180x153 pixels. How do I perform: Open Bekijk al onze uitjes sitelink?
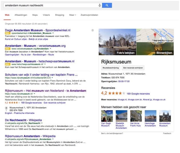38,39
